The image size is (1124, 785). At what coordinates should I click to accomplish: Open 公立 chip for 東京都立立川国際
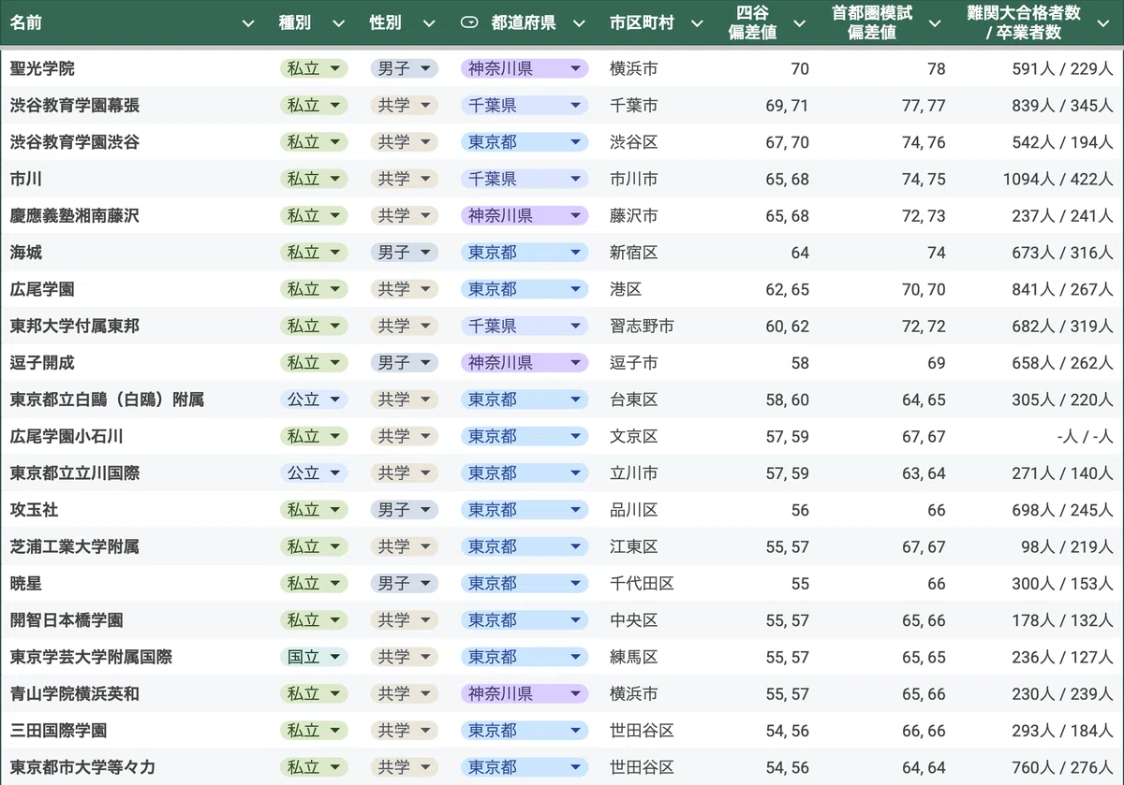click(314, 473)
